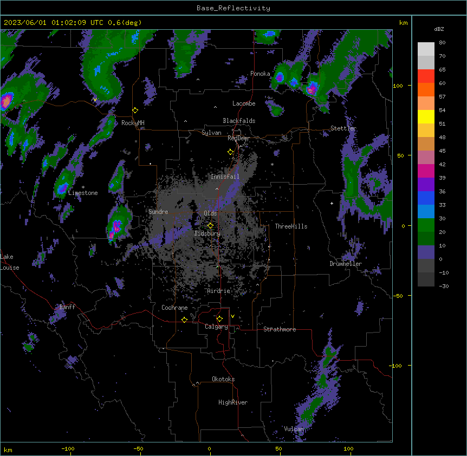Select the orange 57-60 dBZ legend swatch
467x456 pixels.
(426, 89)
